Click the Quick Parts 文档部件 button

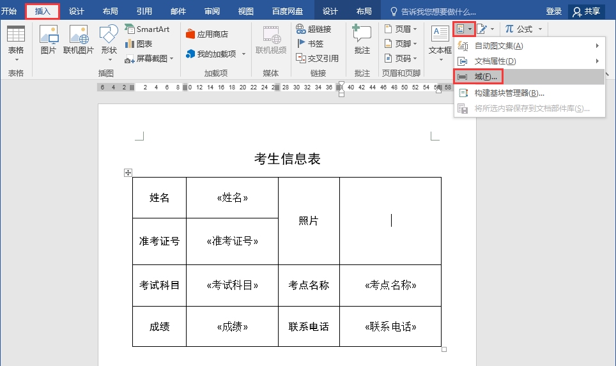click(464, 29)
